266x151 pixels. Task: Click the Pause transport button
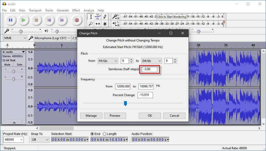pyautogui.click(x=10, y=20)
